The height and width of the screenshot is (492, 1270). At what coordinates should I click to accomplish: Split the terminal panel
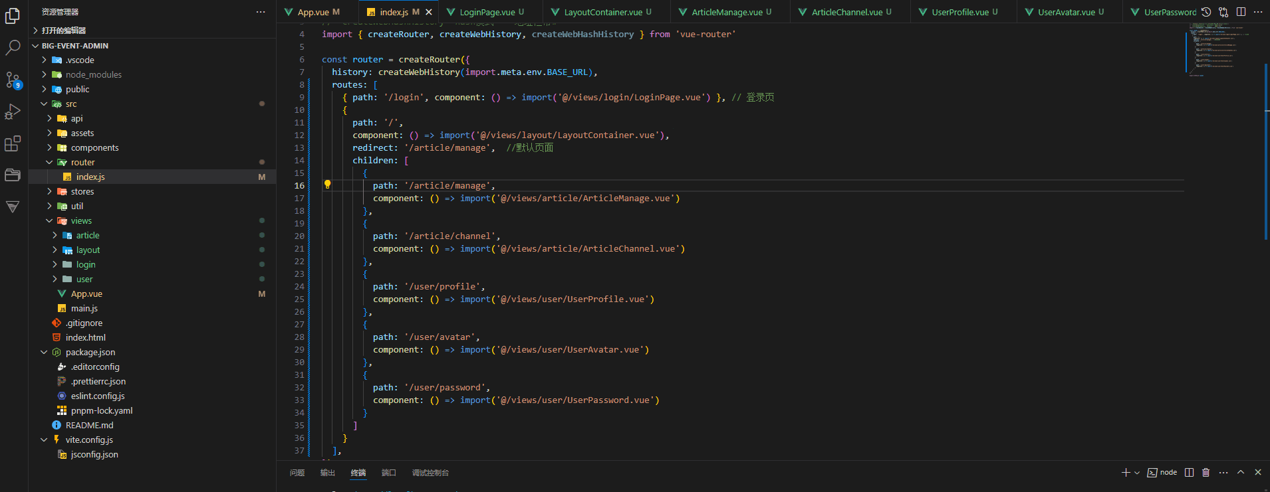1190,473
